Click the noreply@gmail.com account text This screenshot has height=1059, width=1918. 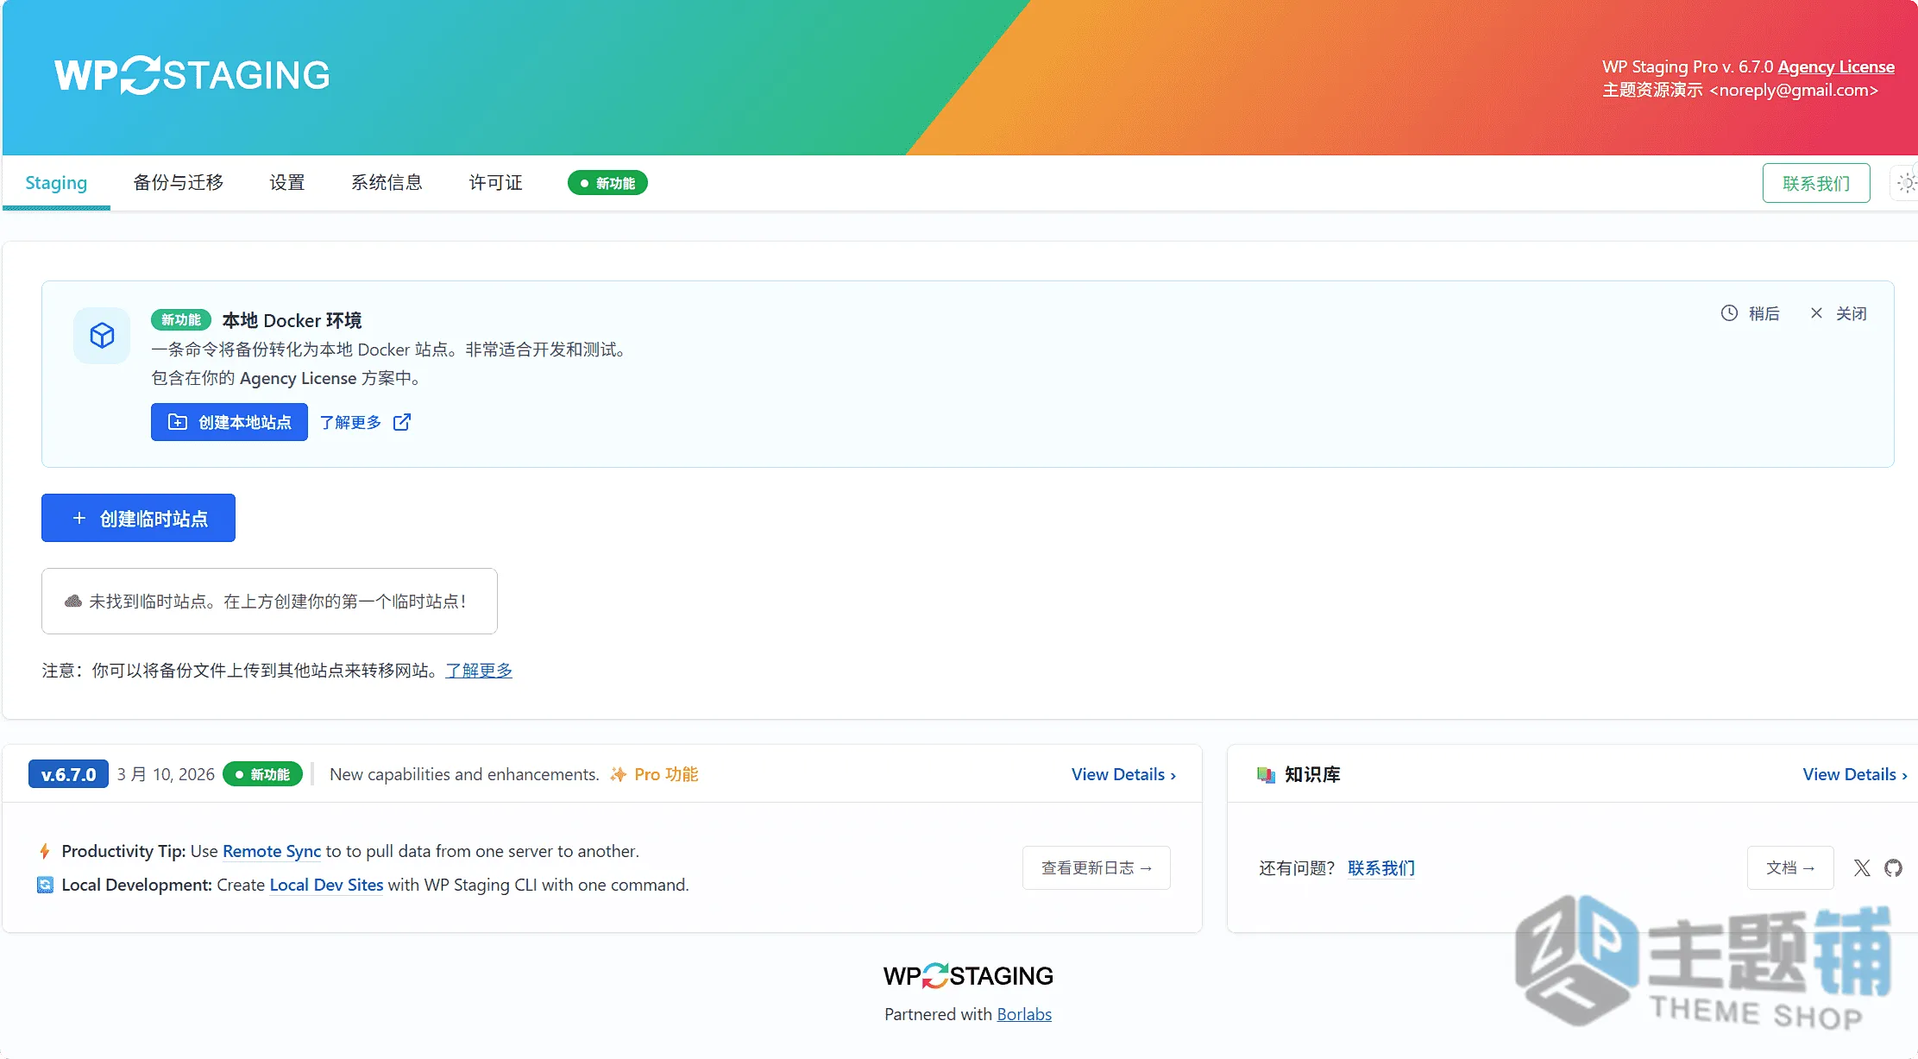point(1794,90)
